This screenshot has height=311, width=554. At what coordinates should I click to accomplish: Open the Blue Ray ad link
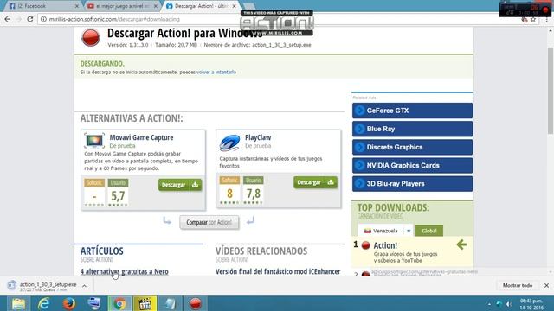click(x=412, y=129)
